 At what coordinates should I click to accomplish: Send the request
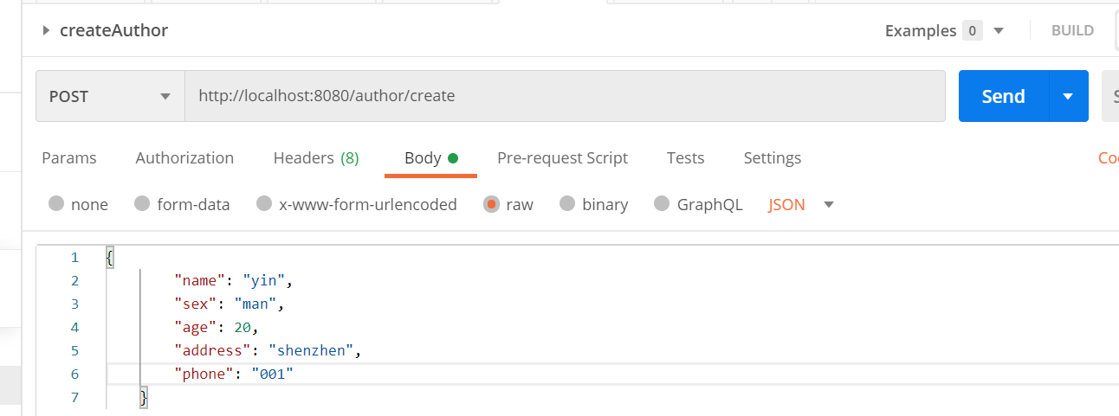(x=1003, y=96)
